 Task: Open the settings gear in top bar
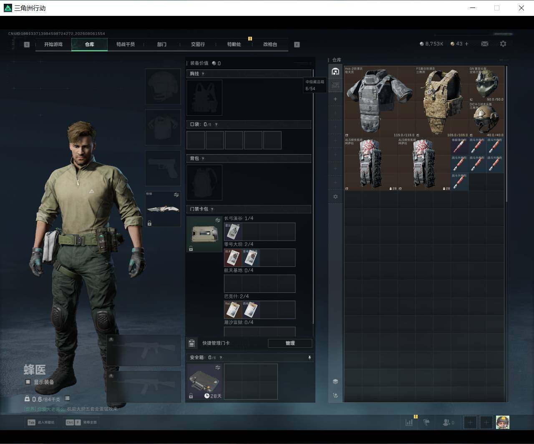click(x=503, y=44)
